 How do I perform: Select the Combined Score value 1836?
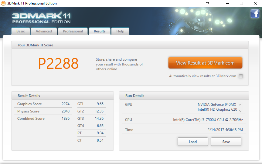point(66,119)
